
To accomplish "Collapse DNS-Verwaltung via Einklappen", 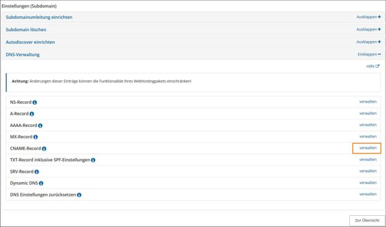I will point(369,54).
